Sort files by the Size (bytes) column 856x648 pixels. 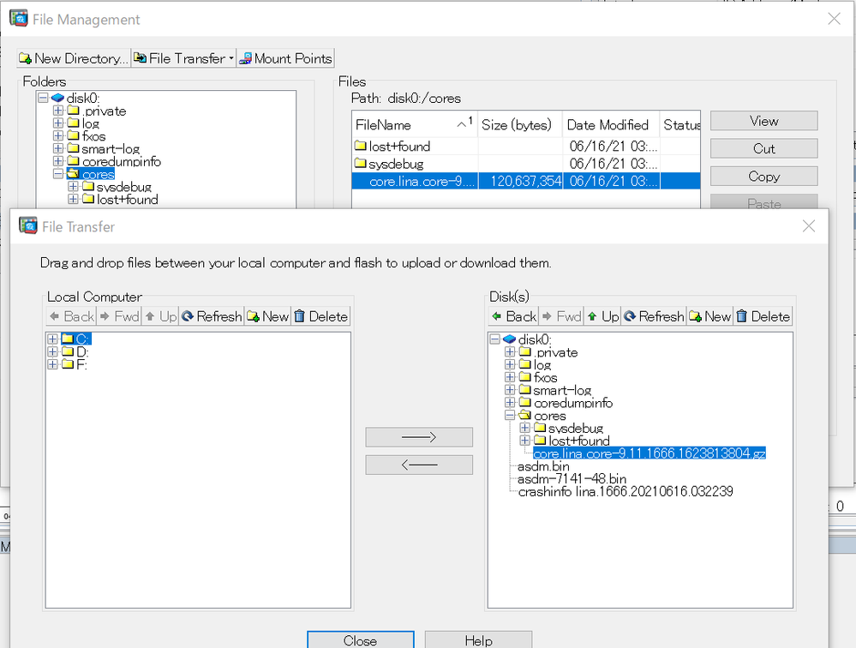[520, 125]
